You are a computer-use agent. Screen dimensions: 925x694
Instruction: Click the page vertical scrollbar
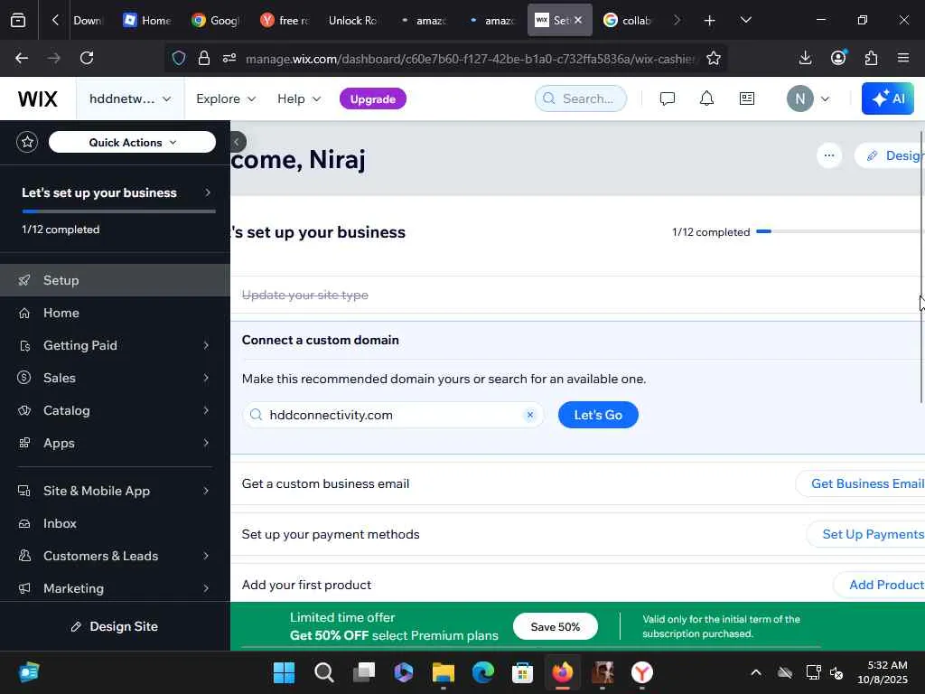[922, 267]
